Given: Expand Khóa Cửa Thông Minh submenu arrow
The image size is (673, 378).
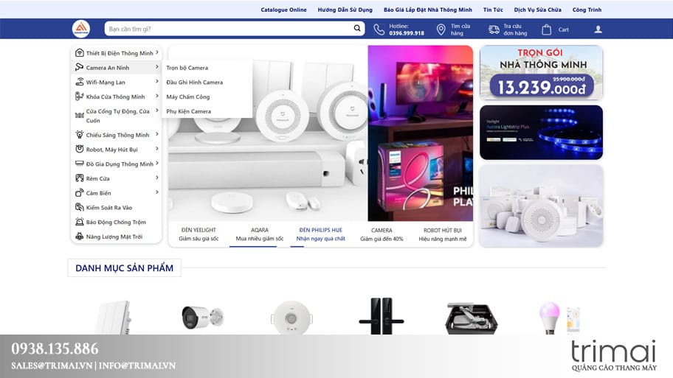Looking at the screenshot, I should click(x=157, y=96).
